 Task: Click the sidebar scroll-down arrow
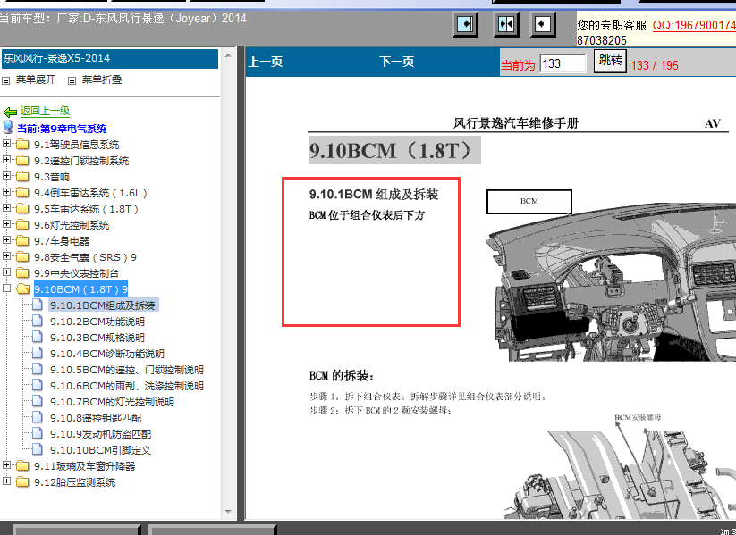(229, 512)
